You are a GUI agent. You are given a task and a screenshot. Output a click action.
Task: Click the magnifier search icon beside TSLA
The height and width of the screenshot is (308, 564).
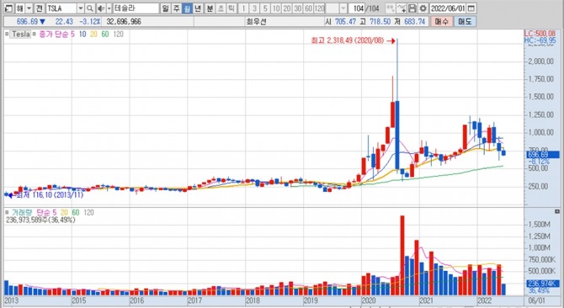(90, 8)
